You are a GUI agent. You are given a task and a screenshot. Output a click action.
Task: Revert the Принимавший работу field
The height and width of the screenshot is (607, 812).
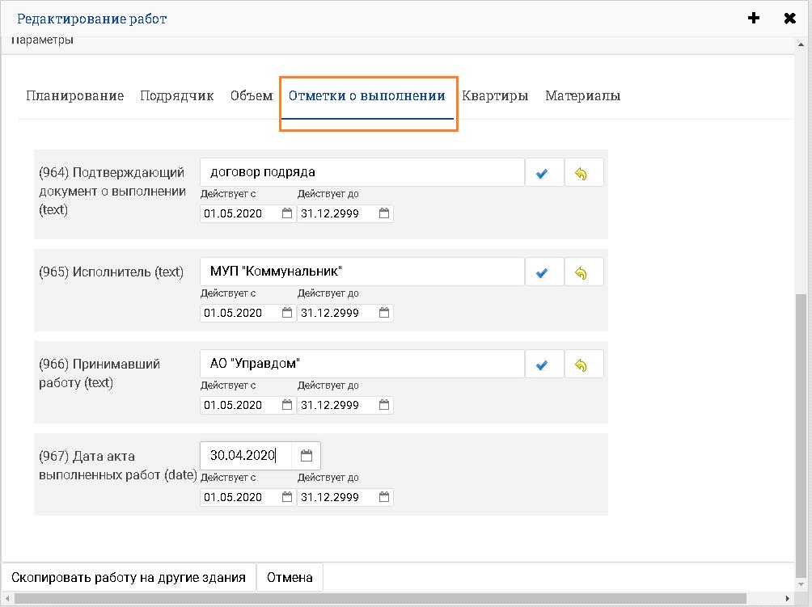583,365
